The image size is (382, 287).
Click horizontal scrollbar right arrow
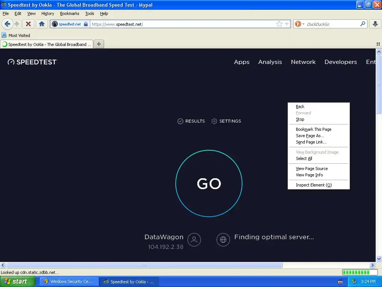373,265
